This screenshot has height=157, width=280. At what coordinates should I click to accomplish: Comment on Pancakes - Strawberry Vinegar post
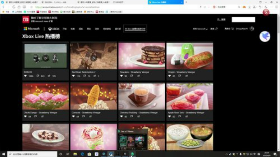tap(131, 76)
